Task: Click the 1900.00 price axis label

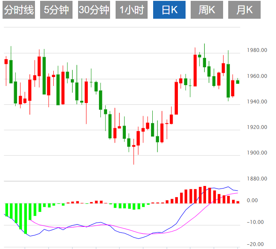Action: [x=257, y=153]
